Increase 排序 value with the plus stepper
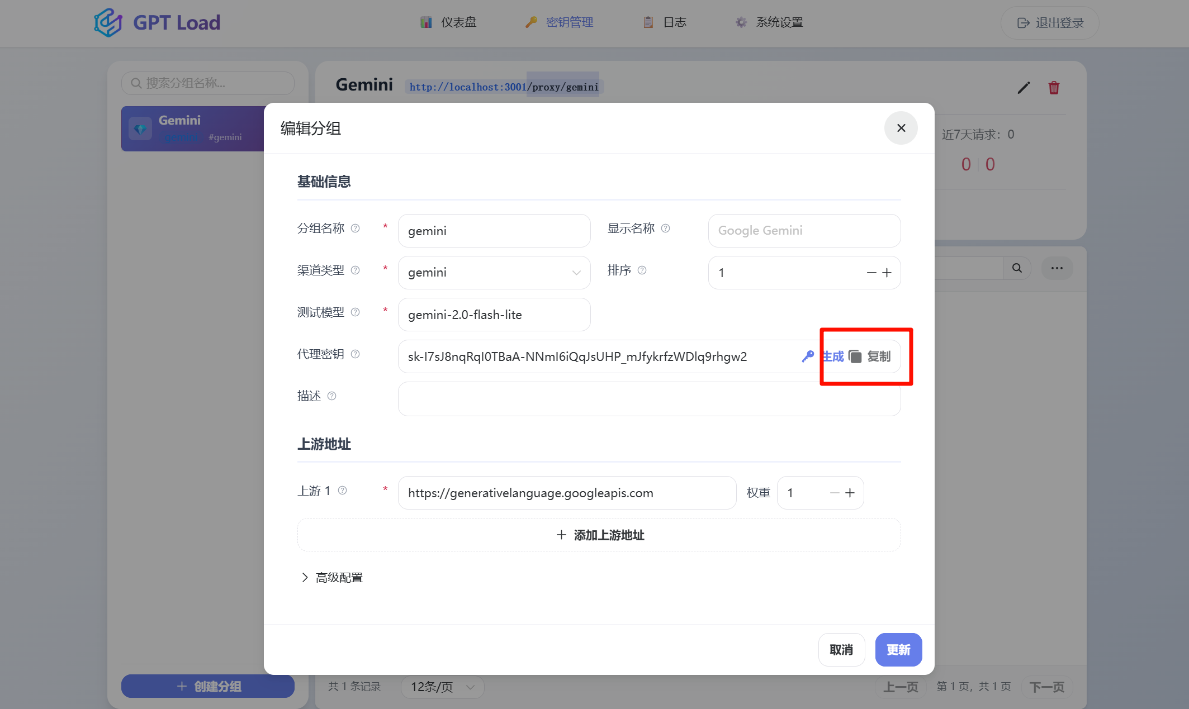This screenshot has width=1189, height=709. (x=887, y=273)
